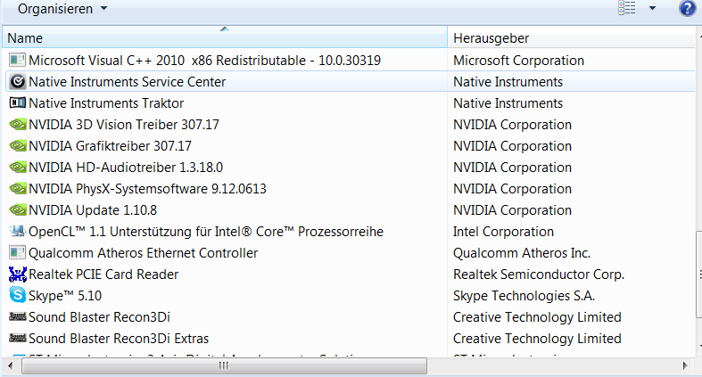The image size is (702, 377).
Task: Click NVIDIA Corporation publisher in PhysX row
Action: pos(512,189)
